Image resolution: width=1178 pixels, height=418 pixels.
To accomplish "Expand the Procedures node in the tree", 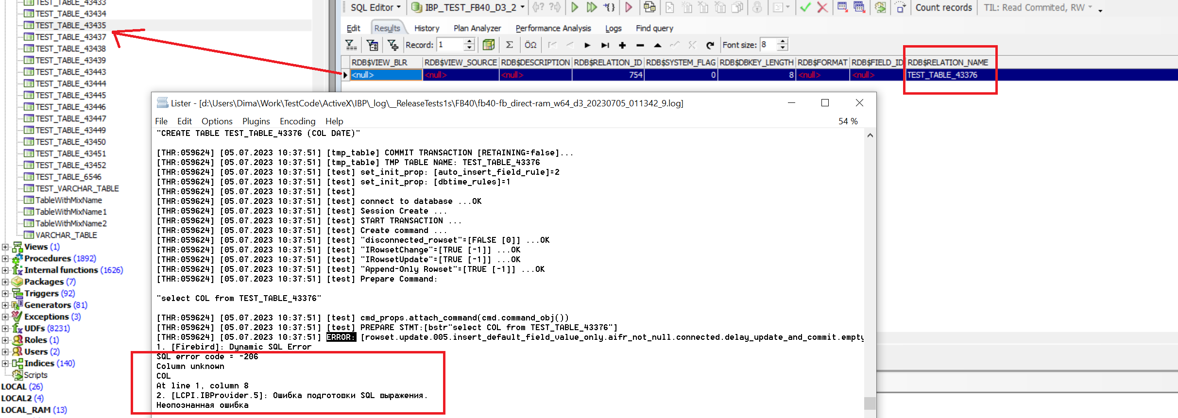I will (5, 258).
